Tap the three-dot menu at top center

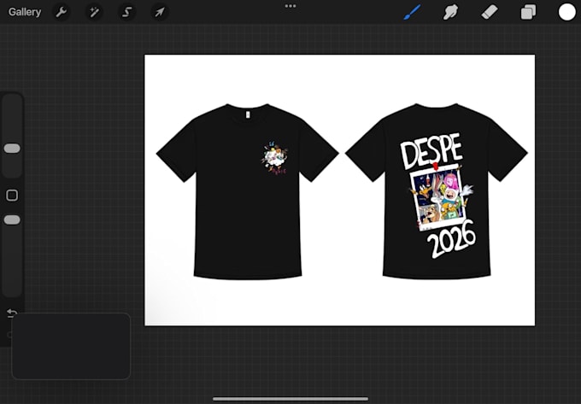click(x=290, y=6)
